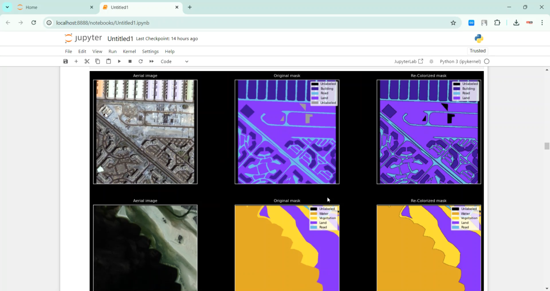Image resolution: width=550 pixels, height=291 pixels.
Task: Restart the kernel
Action: point(140,61)
